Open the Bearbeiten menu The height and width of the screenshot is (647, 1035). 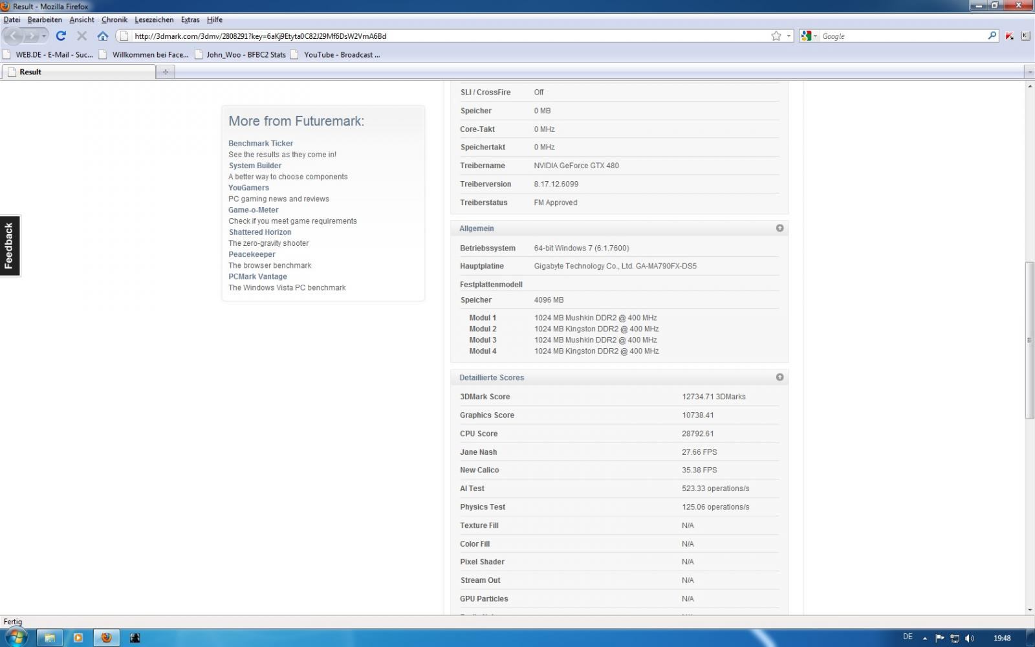pyautogui.click(x=45, y=20)
